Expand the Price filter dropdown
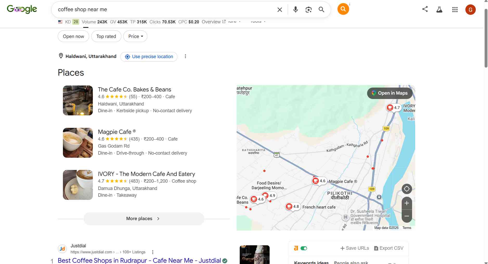 pos(135,36)
